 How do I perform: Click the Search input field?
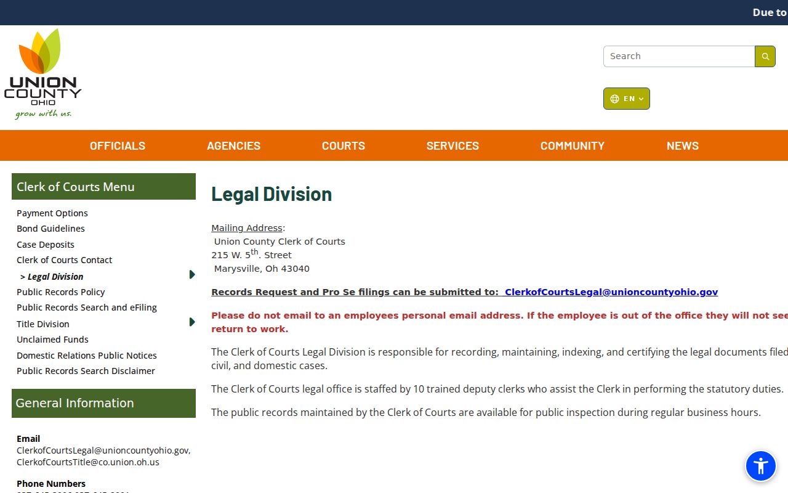(679, 56)
